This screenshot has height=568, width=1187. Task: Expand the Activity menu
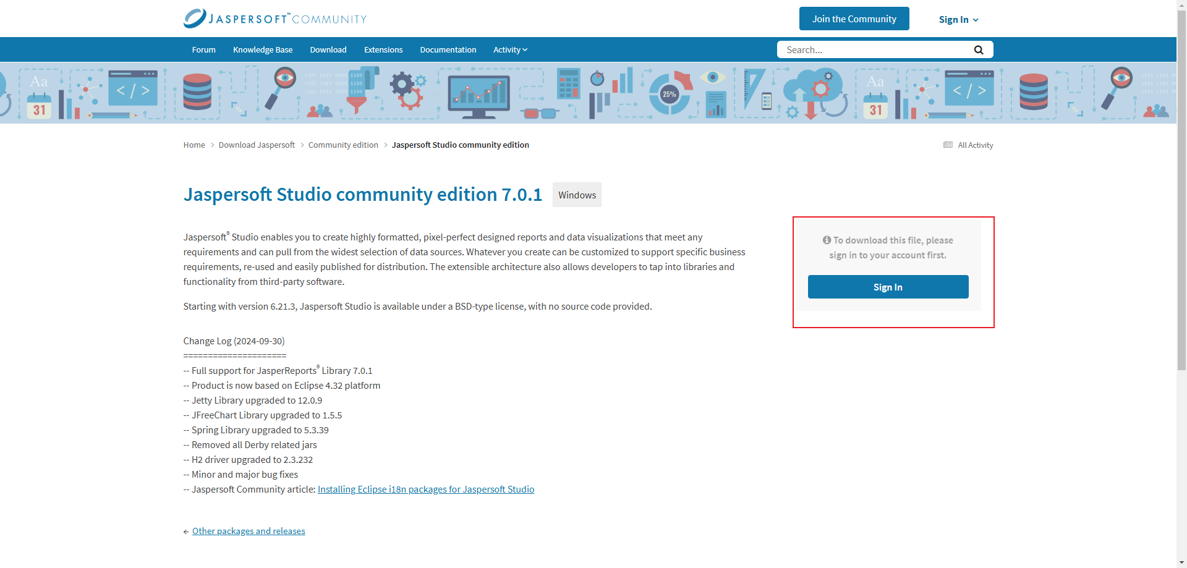click(x=510, y=50)
